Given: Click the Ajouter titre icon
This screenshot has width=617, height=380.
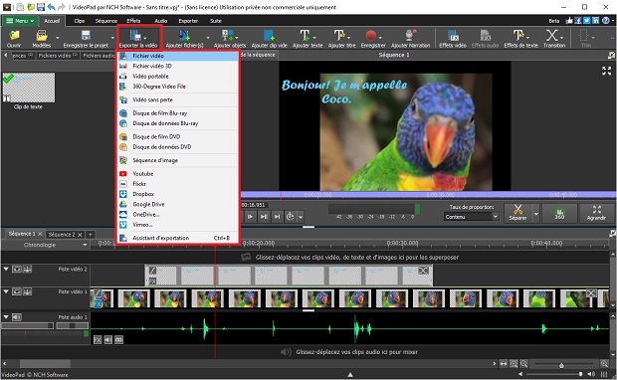Looking at the screenshot, I should tap(338, 36).
